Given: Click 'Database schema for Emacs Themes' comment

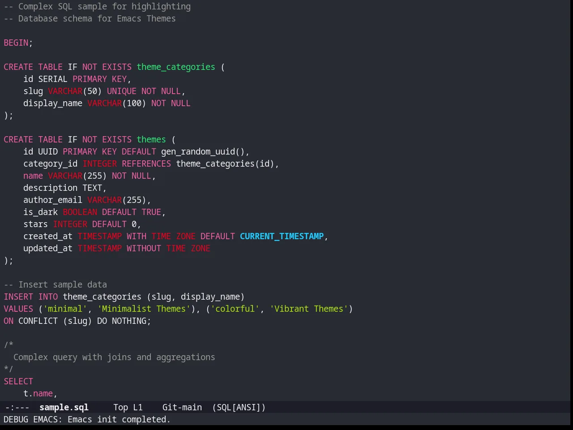Looking at the screenshot, I should 90,18.
